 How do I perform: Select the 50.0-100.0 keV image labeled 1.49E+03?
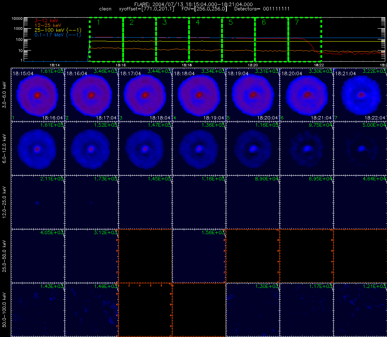coord(92,310)
